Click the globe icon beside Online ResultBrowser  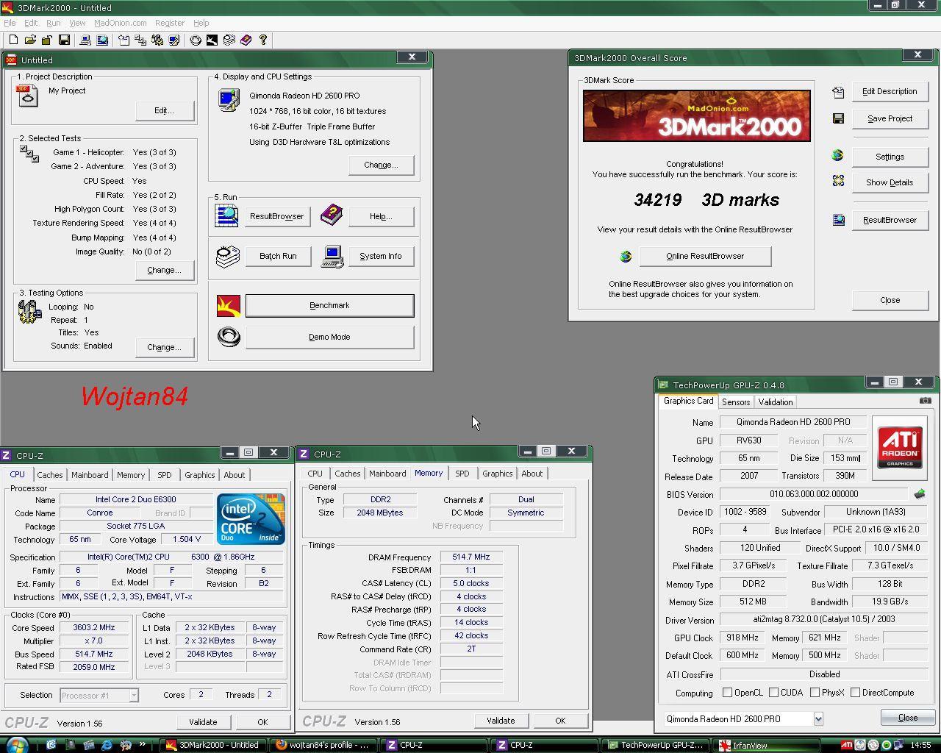tap(626, 256)
